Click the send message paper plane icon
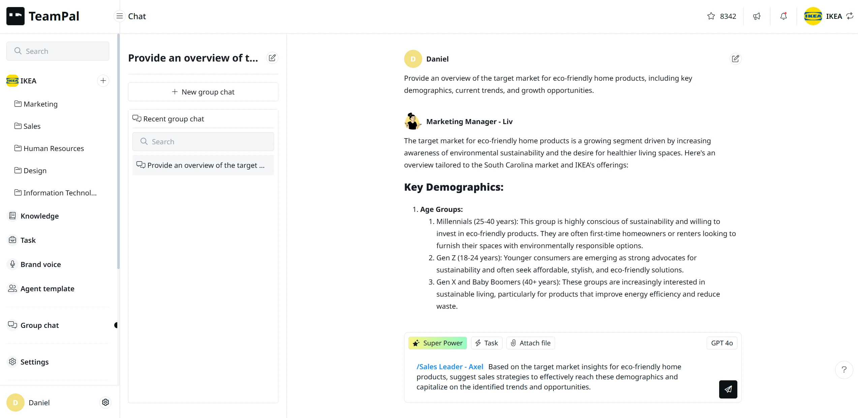858x418 pixels. [x=728, y=389]
